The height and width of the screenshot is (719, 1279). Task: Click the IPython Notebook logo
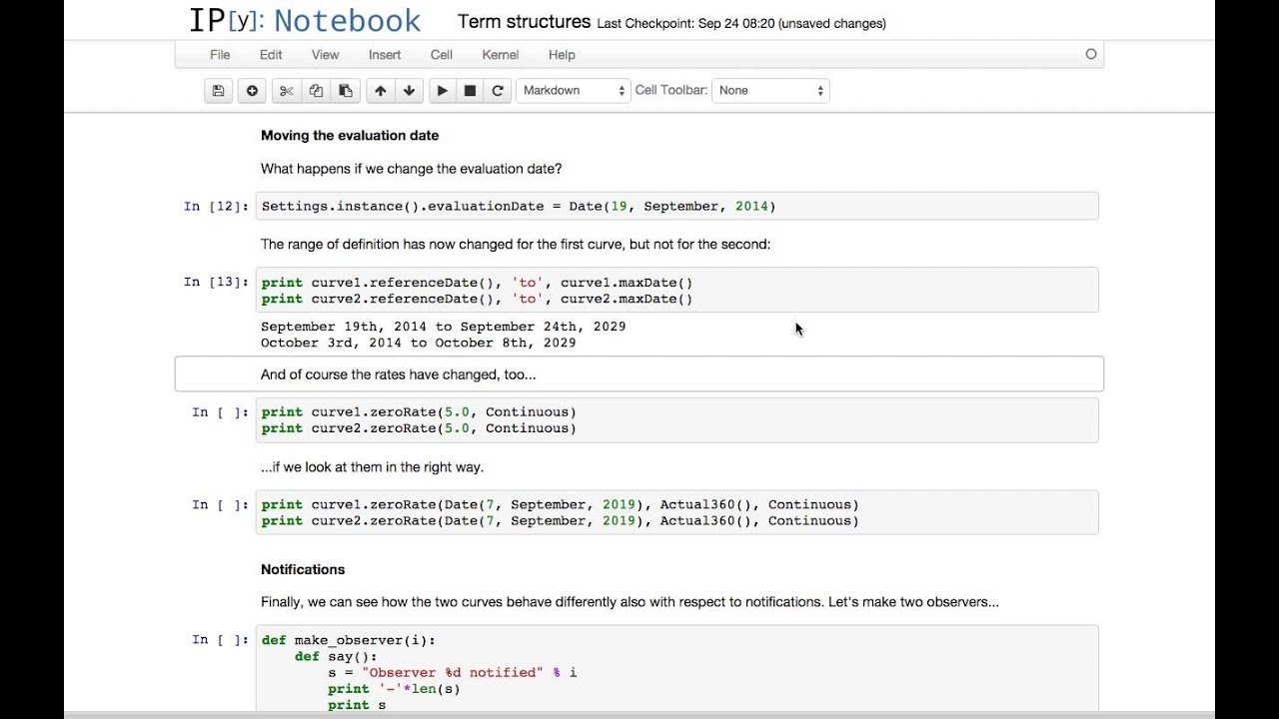pos(305,21)
